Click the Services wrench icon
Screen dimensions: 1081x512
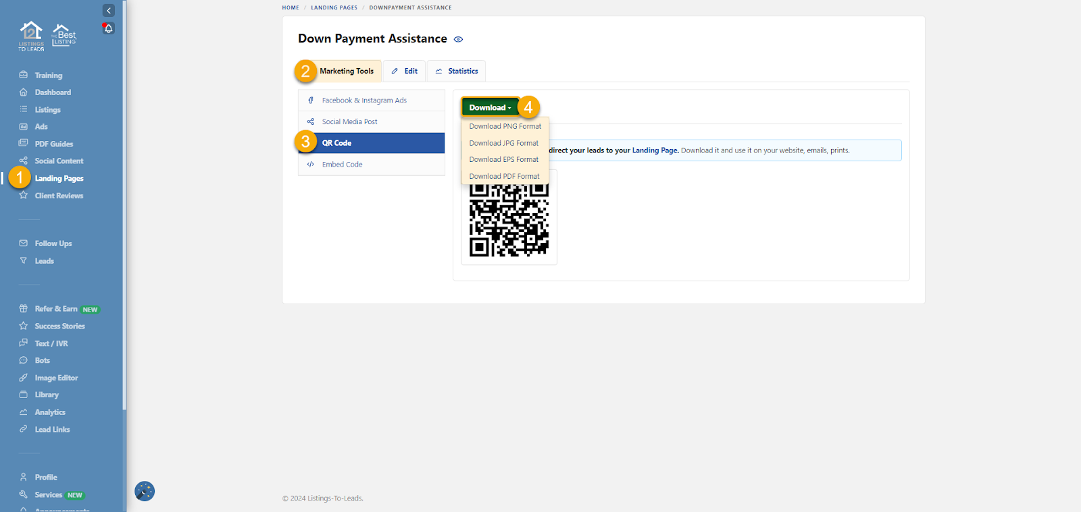[x=23, y=494]
